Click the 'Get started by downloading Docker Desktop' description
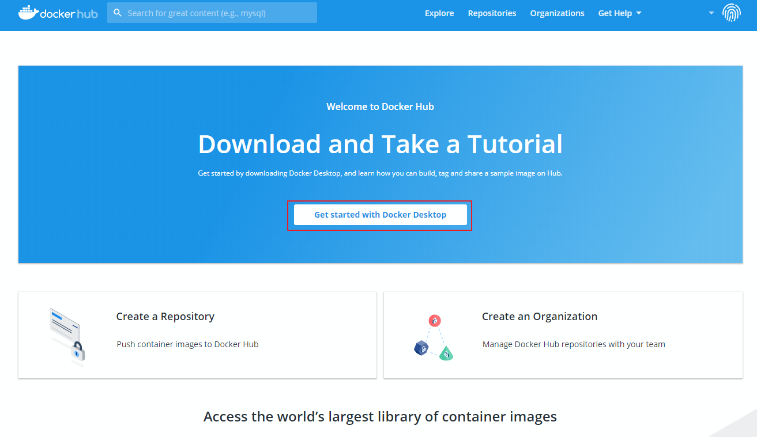This screenshot has width=757, height=437. click(380, 173)
